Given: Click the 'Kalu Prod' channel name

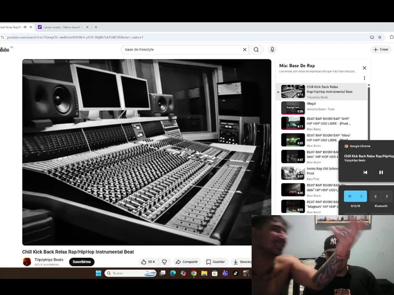Looking at the screenshot, I should click(x=313, y=179).
